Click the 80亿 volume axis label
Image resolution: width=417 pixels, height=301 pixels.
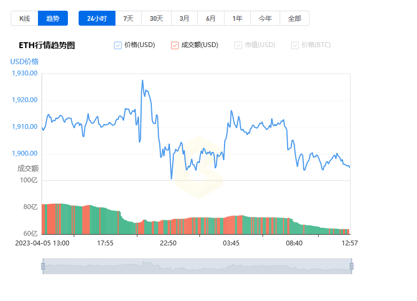point(30,207)
